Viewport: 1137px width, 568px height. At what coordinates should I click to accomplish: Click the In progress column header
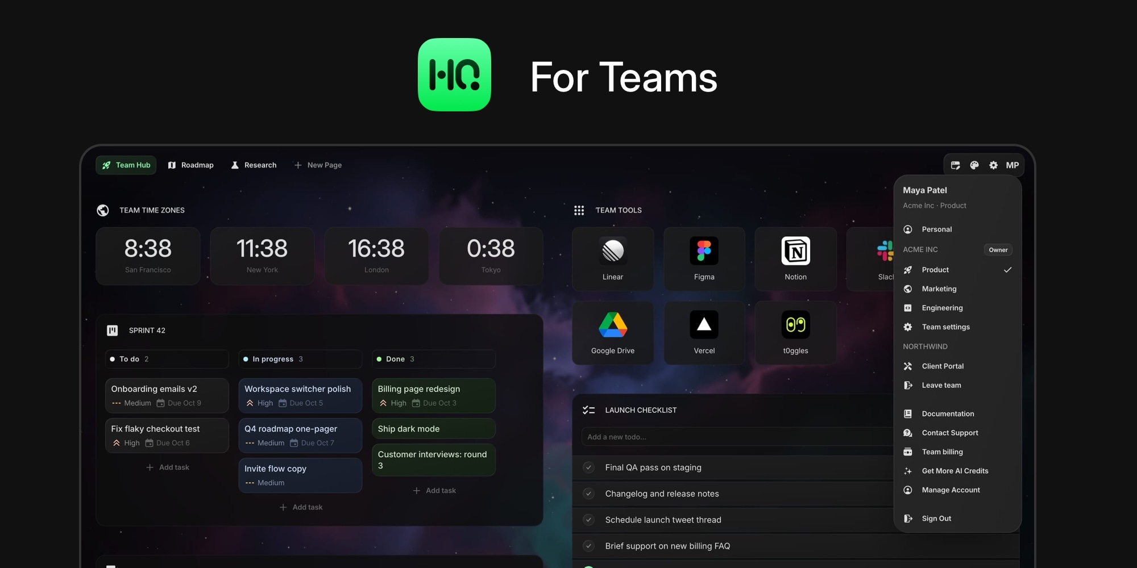pos(300,359)
